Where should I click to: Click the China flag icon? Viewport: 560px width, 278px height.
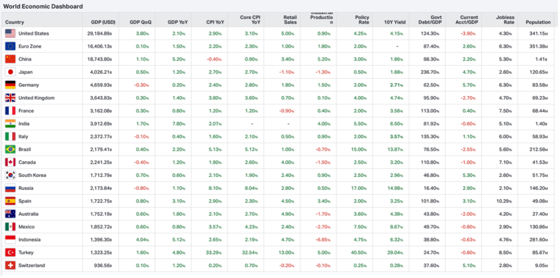tap(10, 59)
